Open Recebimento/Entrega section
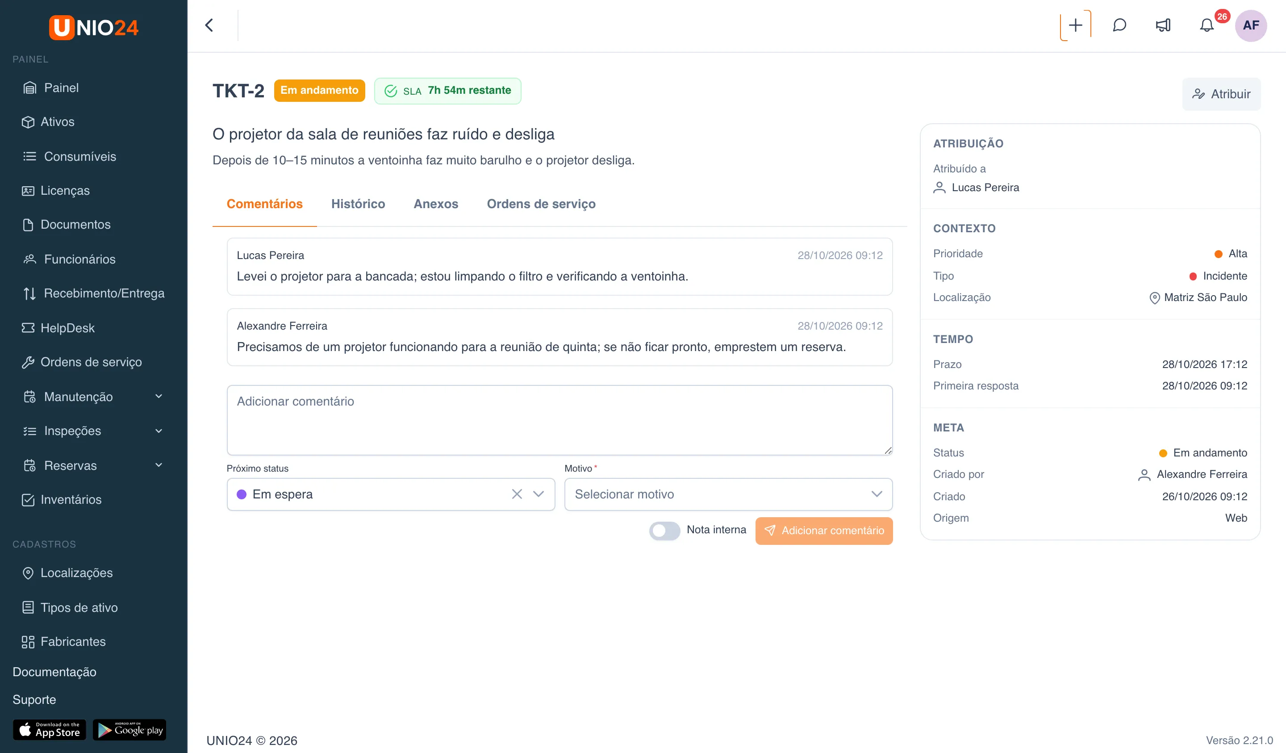Image resolution: width=1286 pixels, height=753 pixels. tap(94, 293)
